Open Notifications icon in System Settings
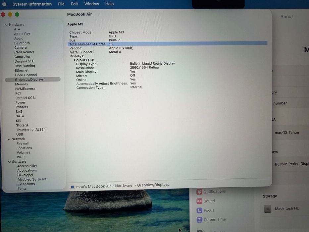Screen dimensions: 309x232 pos(199,192)
